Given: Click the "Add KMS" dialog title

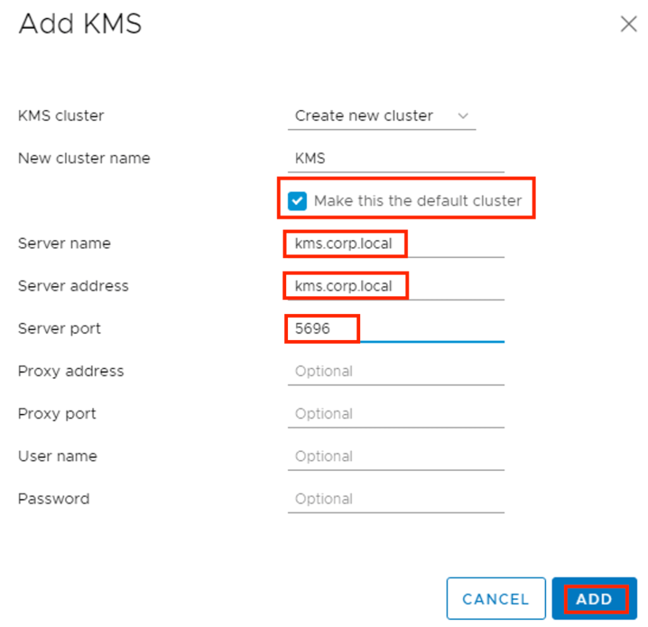Looking at the screenshot, I should coord(80,25).
